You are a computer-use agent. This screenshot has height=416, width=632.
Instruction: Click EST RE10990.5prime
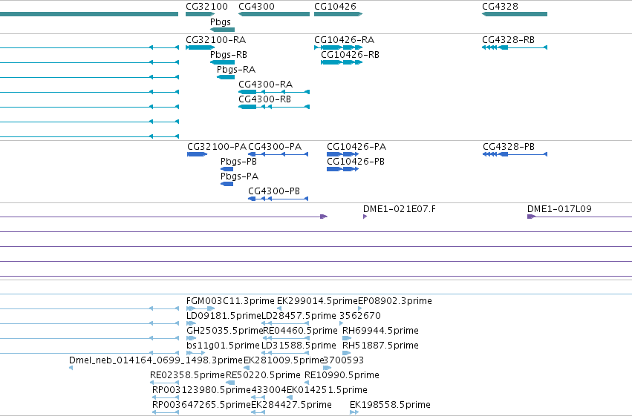[342, 375]
